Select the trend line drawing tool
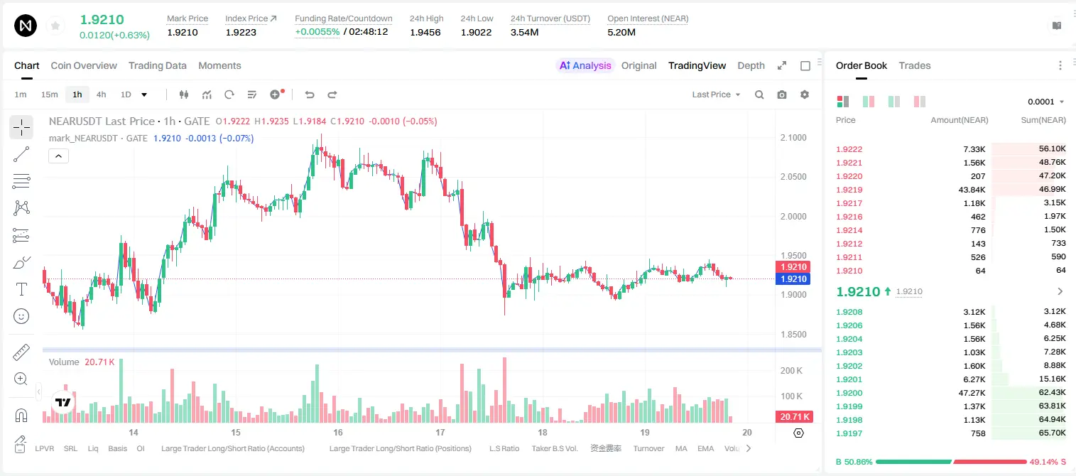The height and width of the screenshot is (476, 1076). (x=21, y=154)
